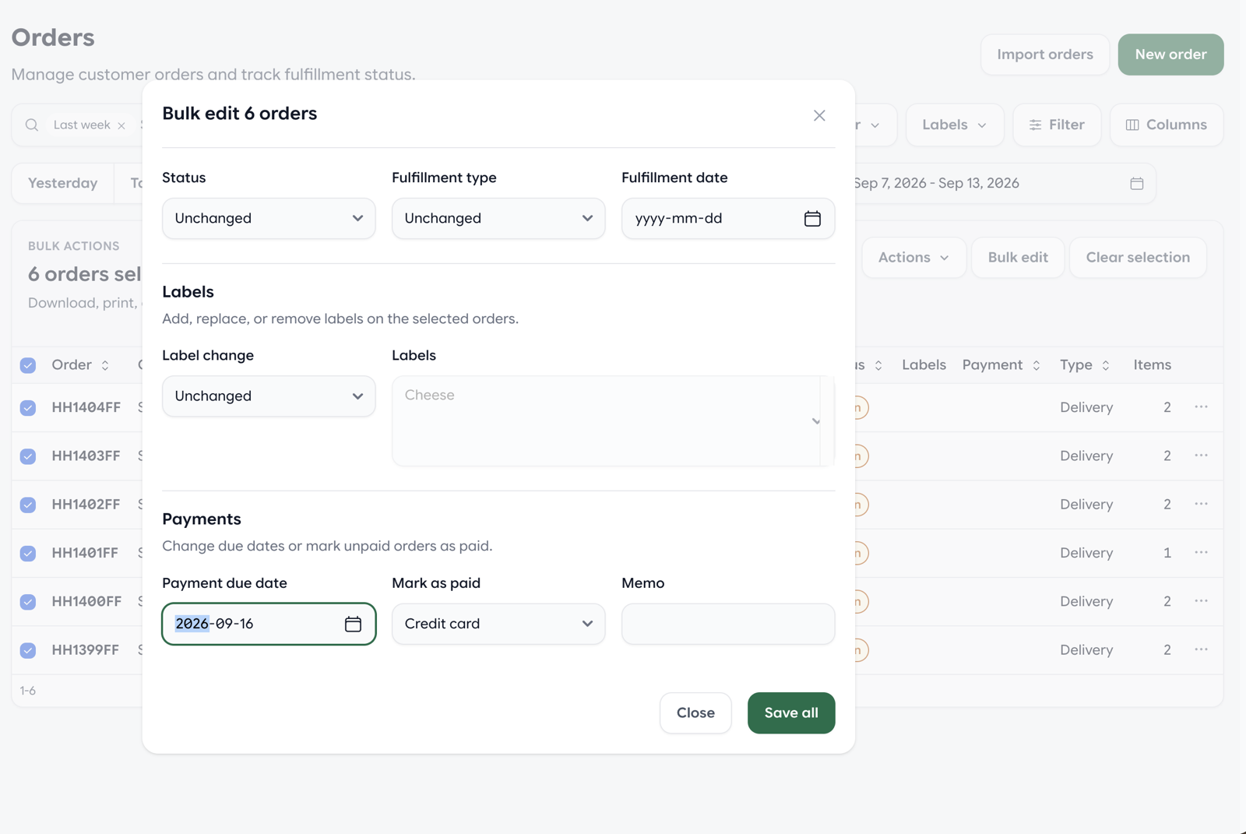Click the Close button
Image resolution: width=1246 pixels, height=834 pixels.
pos(695,713)
